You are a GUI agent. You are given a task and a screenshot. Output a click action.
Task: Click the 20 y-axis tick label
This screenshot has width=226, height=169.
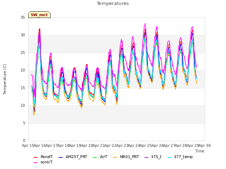pos(23,70)
